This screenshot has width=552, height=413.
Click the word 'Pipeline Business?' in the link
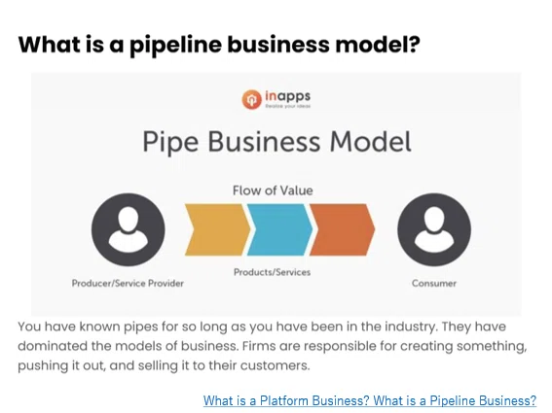(x=483, y=400)
